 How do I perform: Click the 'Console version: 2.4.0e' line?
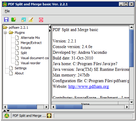(72, 47)
